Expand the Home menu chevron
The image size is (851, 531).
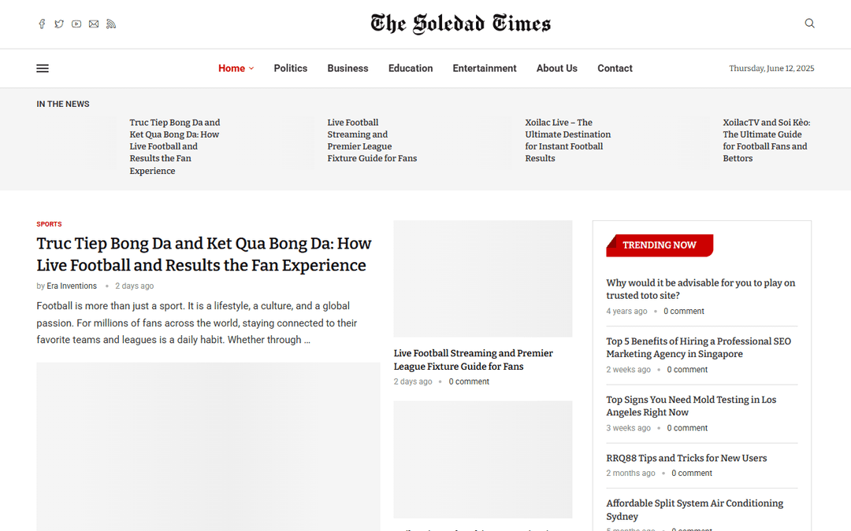click(x=251, y=68)
